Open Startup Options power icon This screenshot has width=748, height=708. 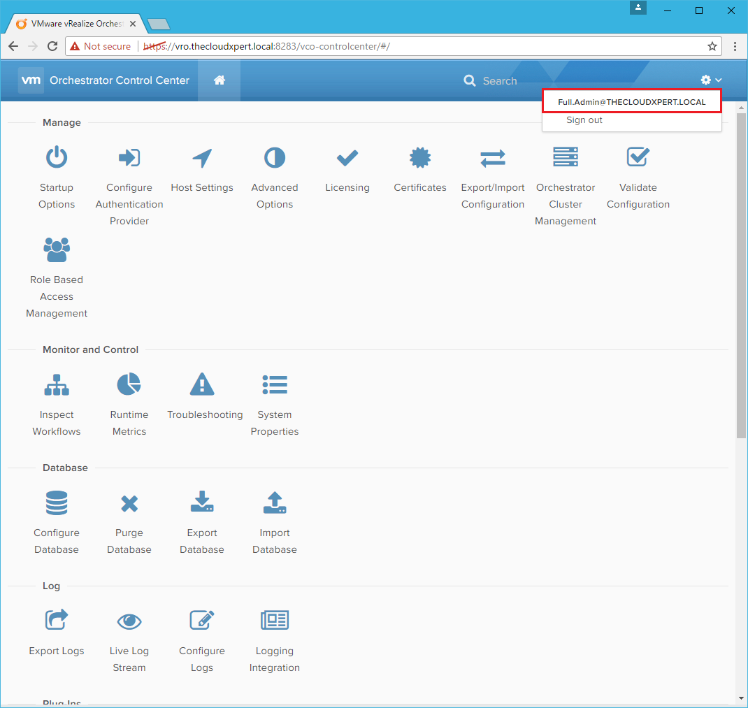(x=57, y=158)
